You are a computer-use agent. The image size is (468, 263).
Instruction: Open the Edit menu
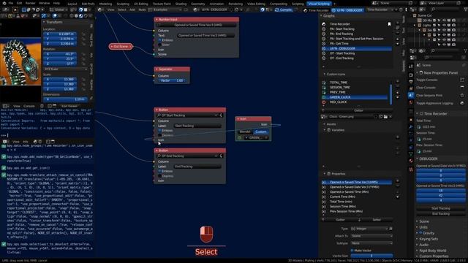coord(19,3)
